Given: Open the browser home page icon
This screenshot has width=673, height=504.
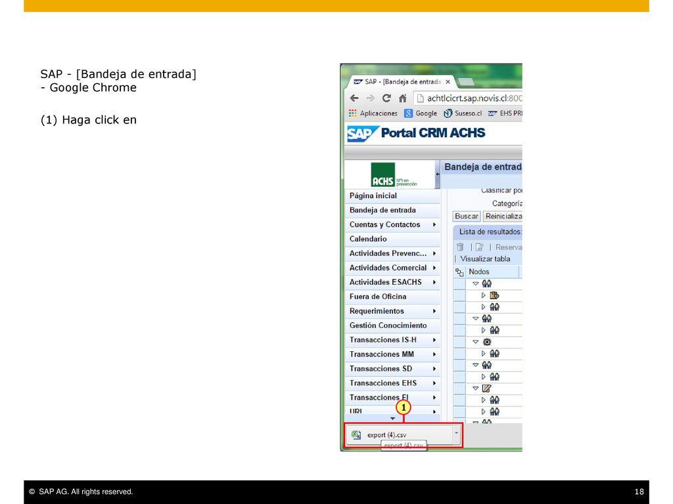Looking at the screenshot, I should coord(402,98).
